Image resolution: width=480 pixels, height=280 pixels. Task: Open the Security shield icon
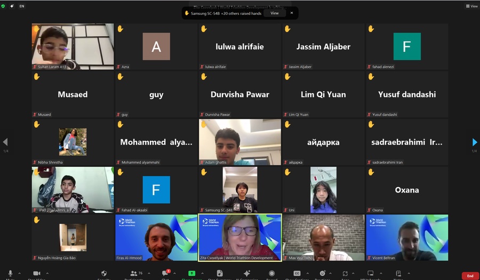104,273
